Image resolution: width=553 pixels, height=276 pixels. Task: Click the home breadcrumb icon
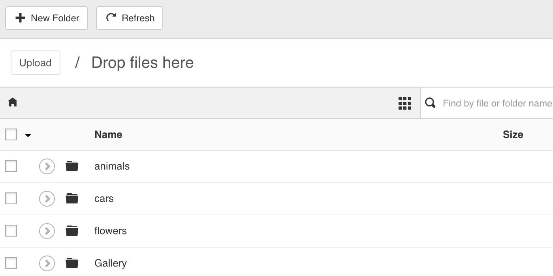pyautogui.click(x=13, y=103)
